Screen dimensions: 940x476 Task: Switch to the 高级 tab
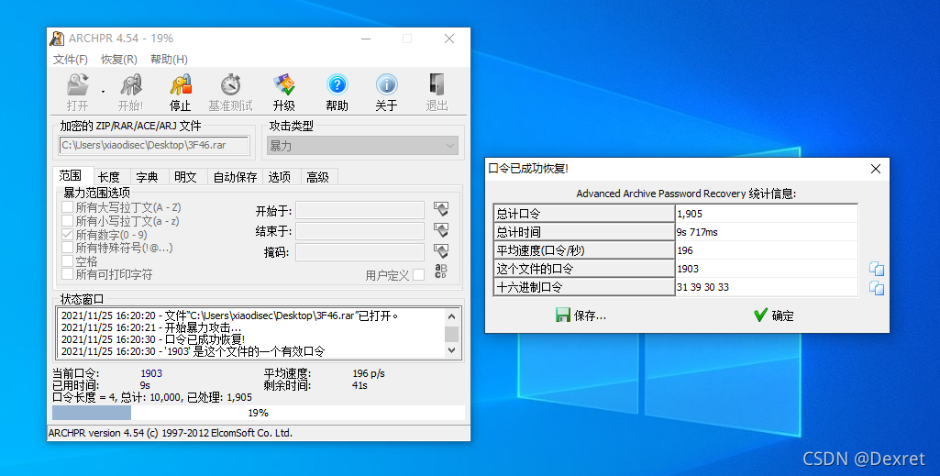click(317, 177)
